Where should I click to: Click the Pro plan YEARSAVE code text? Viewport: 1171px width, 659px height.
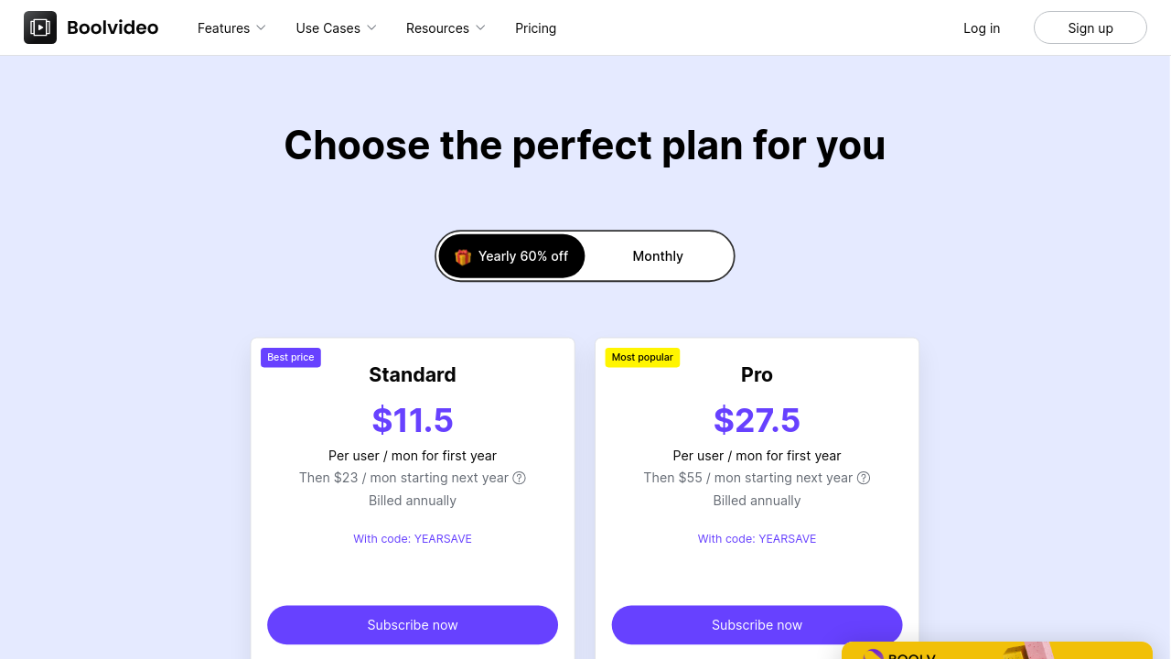pos(757,539)
